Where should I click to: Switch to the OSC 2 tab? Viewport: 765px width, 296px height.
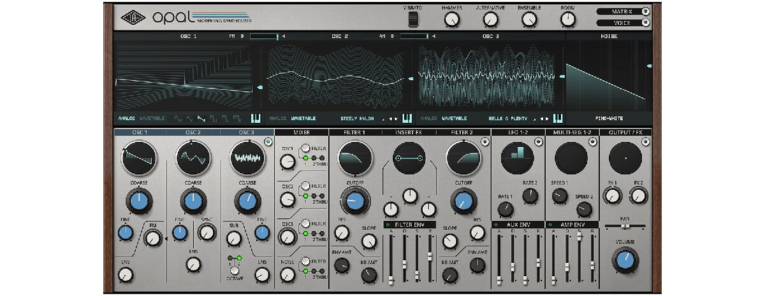point(193,132)
